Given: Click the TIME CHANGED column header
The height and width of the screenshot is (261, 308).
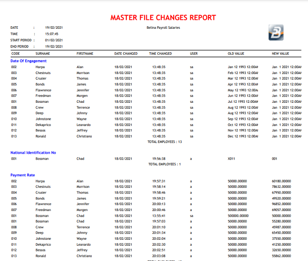Looking at the screenshot, I should pyautogui.click(x=160, y=54).
